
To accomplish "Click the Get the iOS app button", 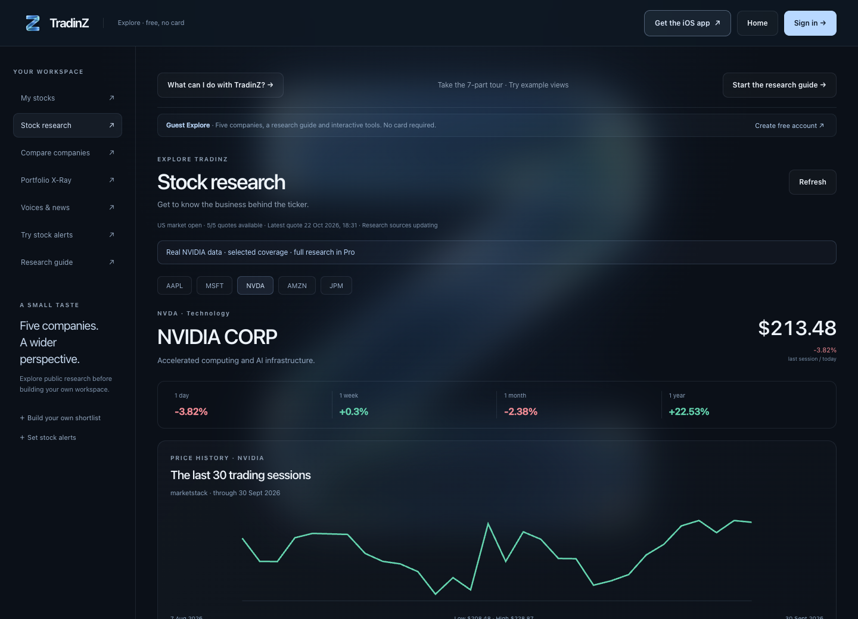I will pyautogui.click(x=687, y=23).
